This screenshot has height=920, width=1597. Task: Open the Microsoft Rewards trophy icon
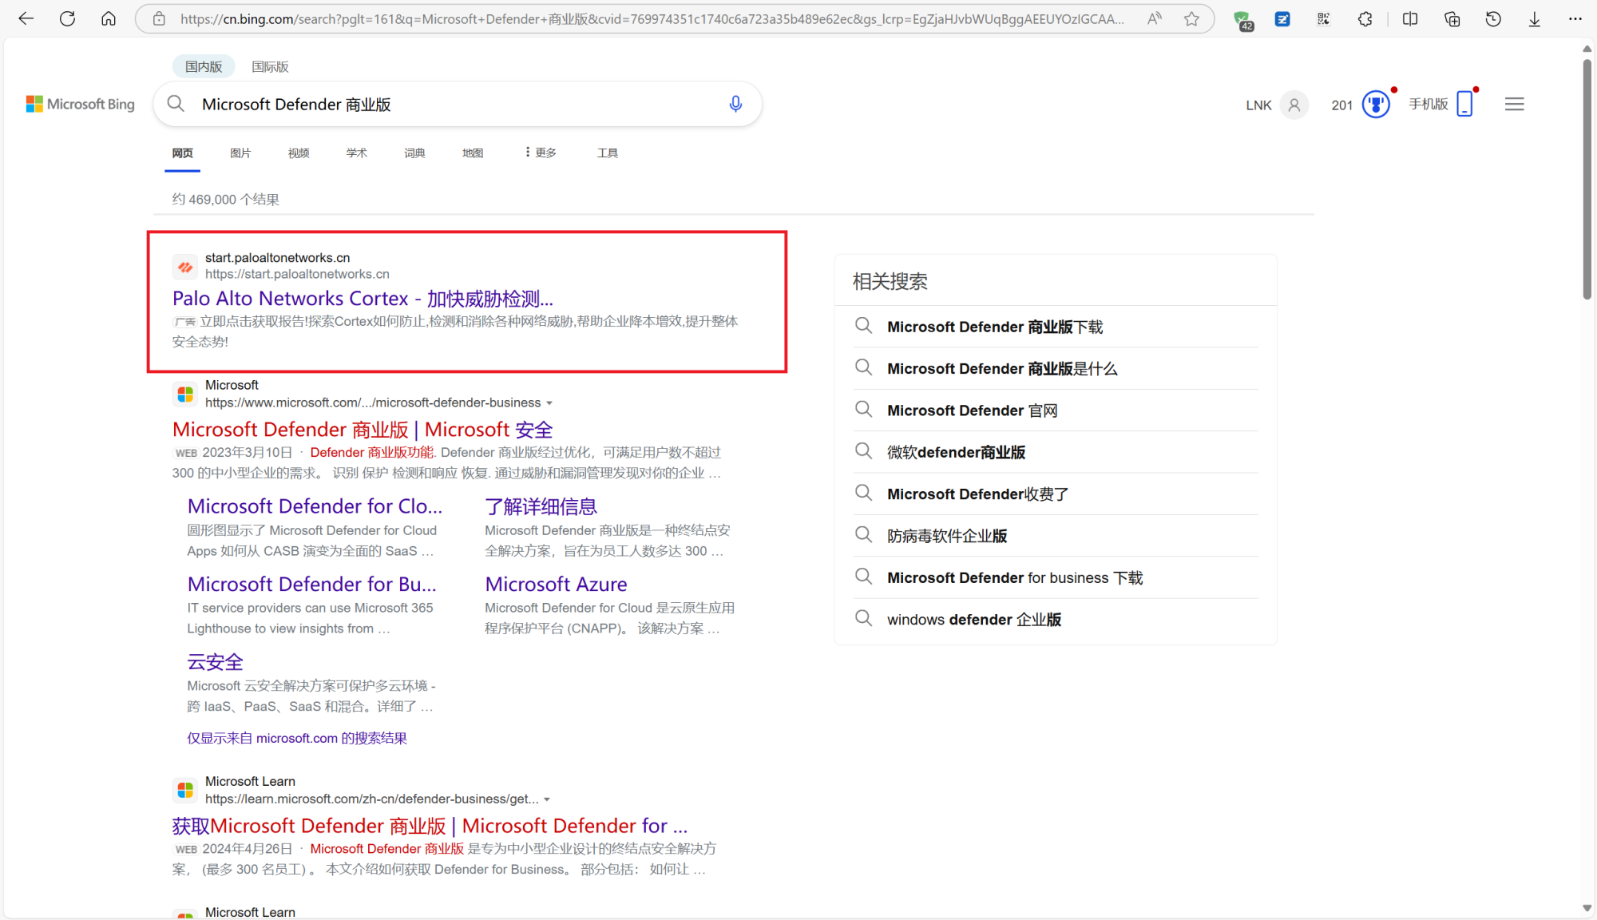click(1376, 104)
